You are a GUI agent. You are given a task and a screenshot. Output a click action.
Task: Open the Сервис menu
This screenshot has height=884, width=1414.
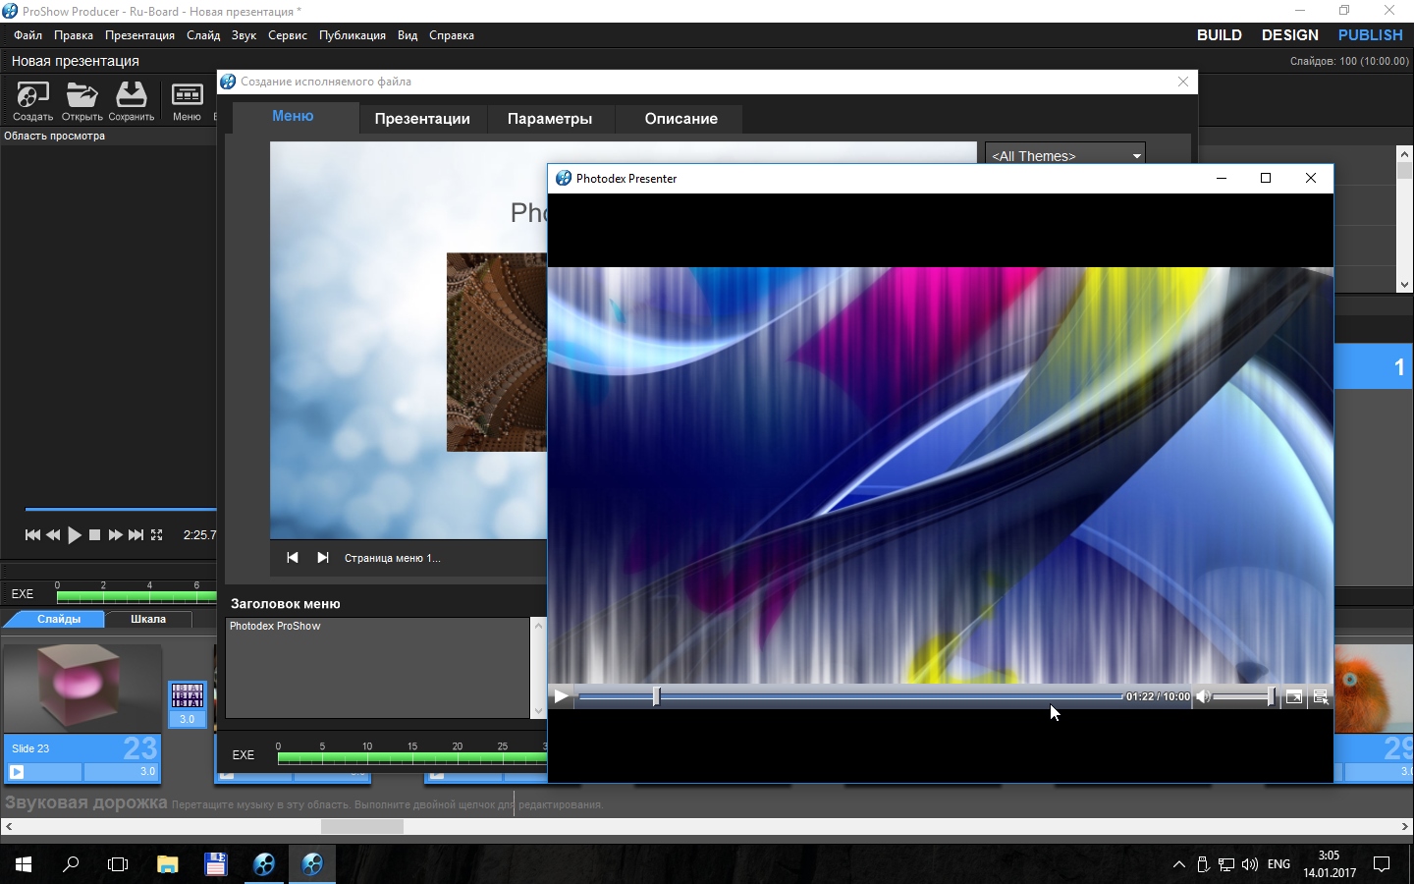(288, 35)
